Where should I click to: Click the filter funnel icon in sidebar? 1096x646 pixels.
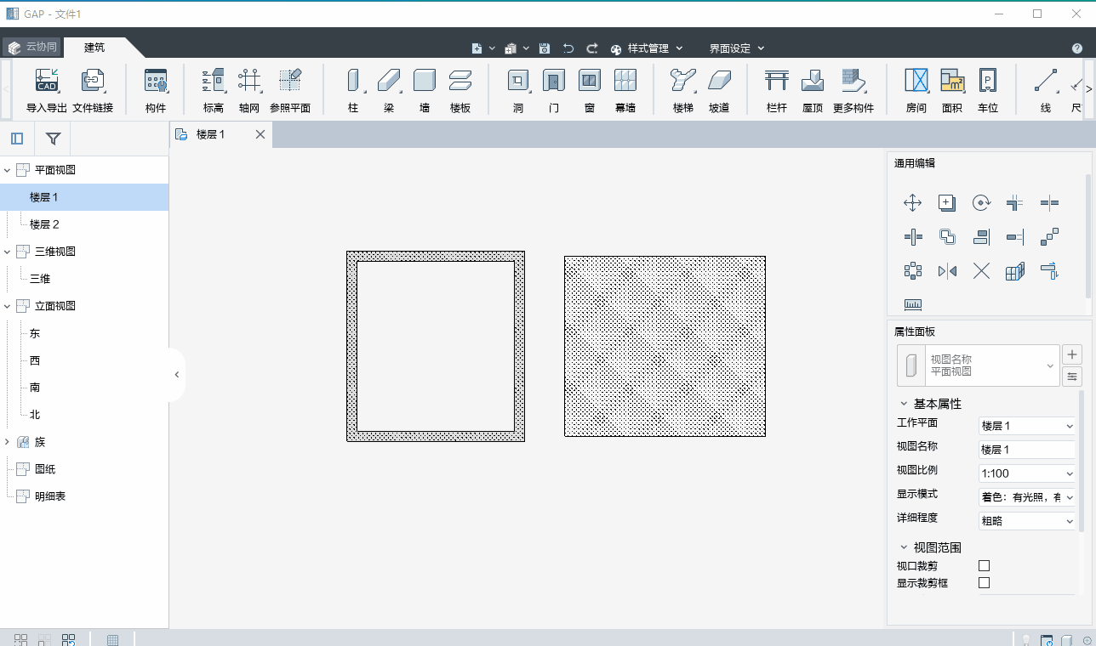point(53,139)
